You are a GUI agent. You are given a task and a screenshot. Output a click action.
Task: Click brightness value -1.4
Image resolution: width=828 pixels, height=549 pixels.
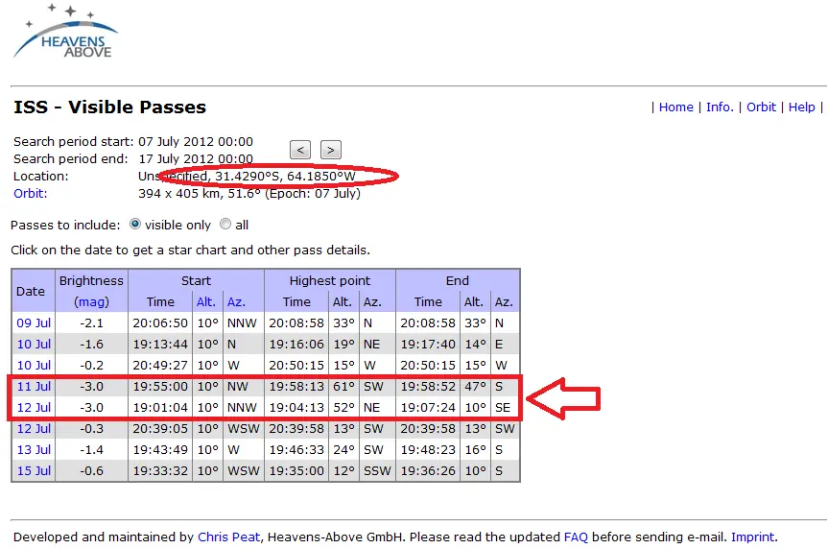click(91, 450)
